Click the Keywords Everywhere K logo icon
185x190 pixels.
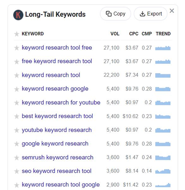(x=18, y=15)
